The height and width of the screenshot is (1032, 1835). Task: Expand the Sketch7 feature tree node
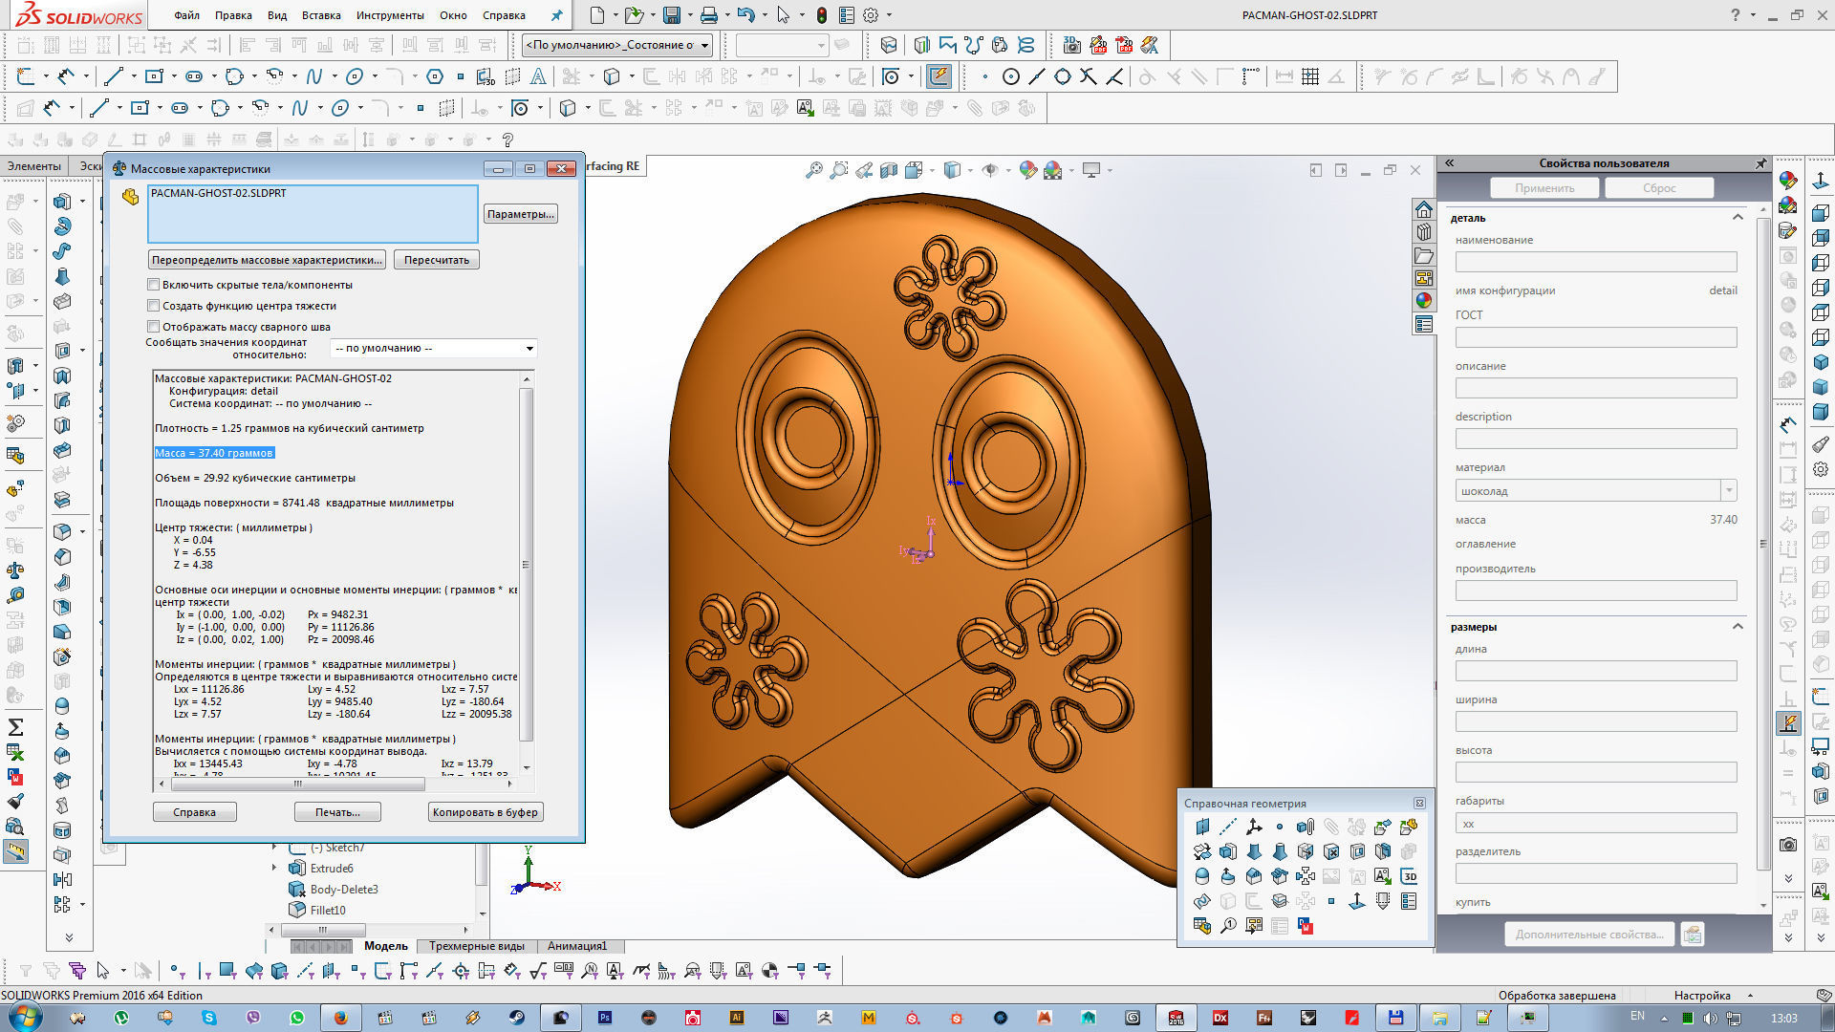coord(275,847)
